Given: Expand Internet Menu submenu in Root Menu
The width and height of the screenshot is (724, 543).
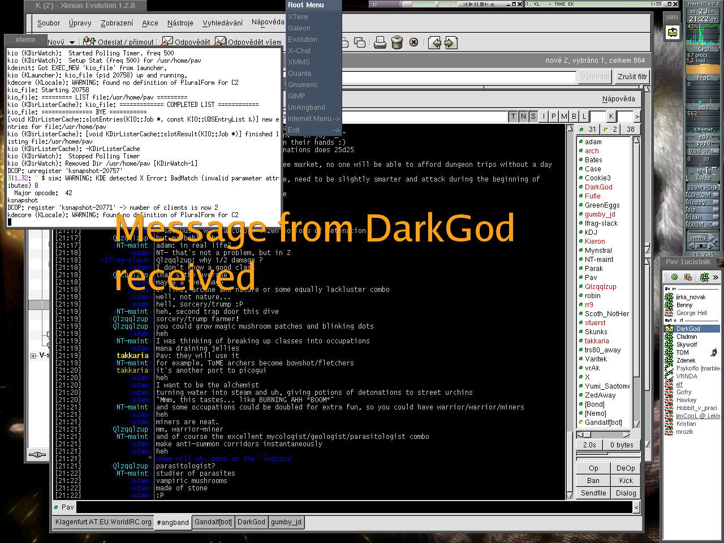Looking at the screenshot, I should click(313, 119).
